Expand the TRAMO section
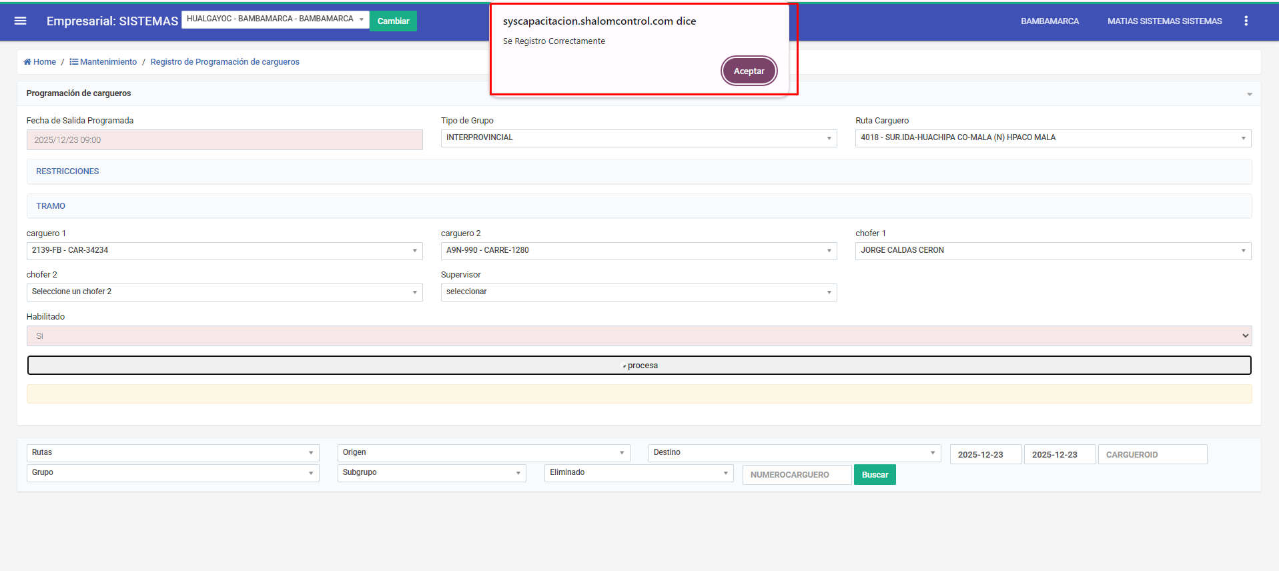This screenshot has height=571, width=1279. pos(51,206)
